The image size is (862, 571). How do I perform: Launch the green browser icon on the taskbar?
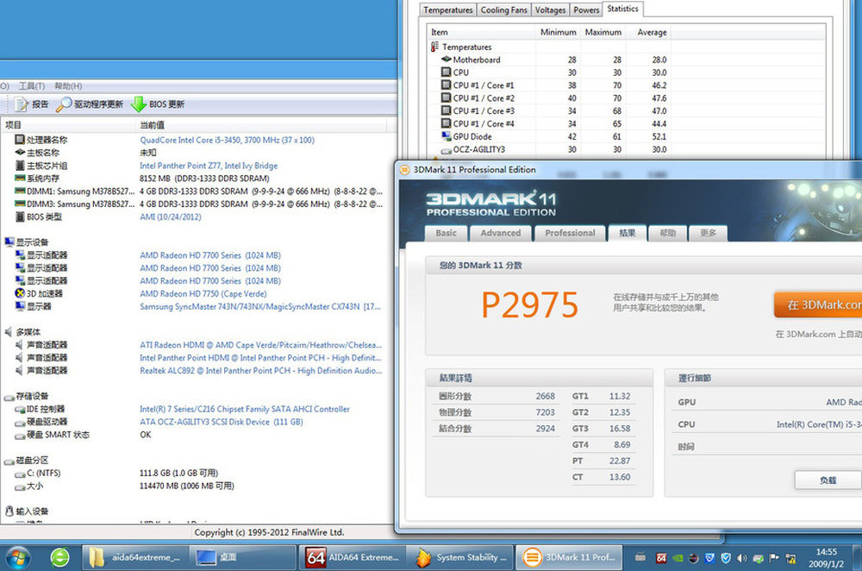pyautogui.click(x=60, y=557)
